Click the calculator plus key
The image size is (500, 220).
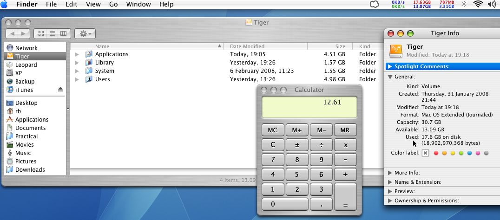pos(345,174)
